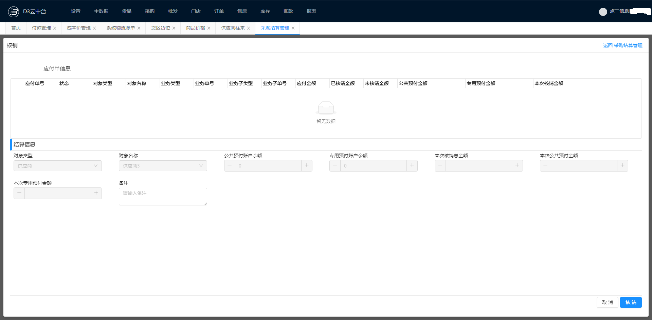Click into the 备注 textarea

click(163, 197)
